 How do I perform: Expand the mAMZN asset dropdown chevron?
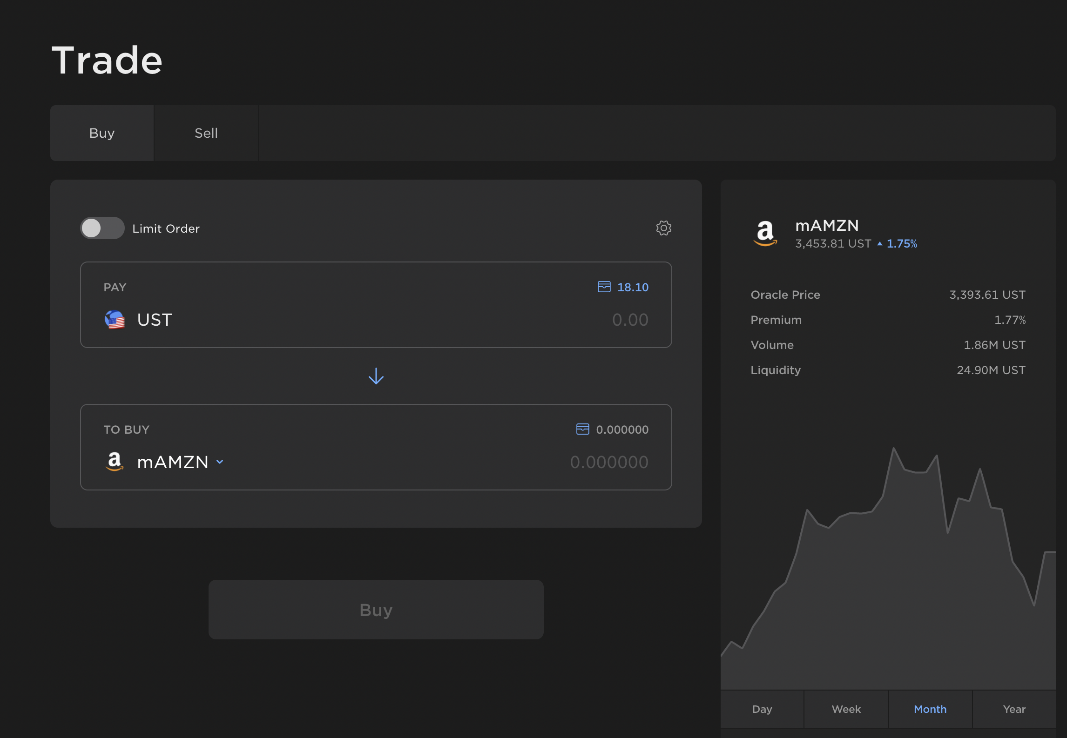point(220,462)
